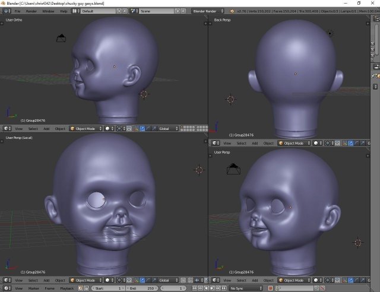The height and width of the screenshot is (292, 380).
Task: Click first layer button group in User Ortho header
Action: [x=188, y=129]
